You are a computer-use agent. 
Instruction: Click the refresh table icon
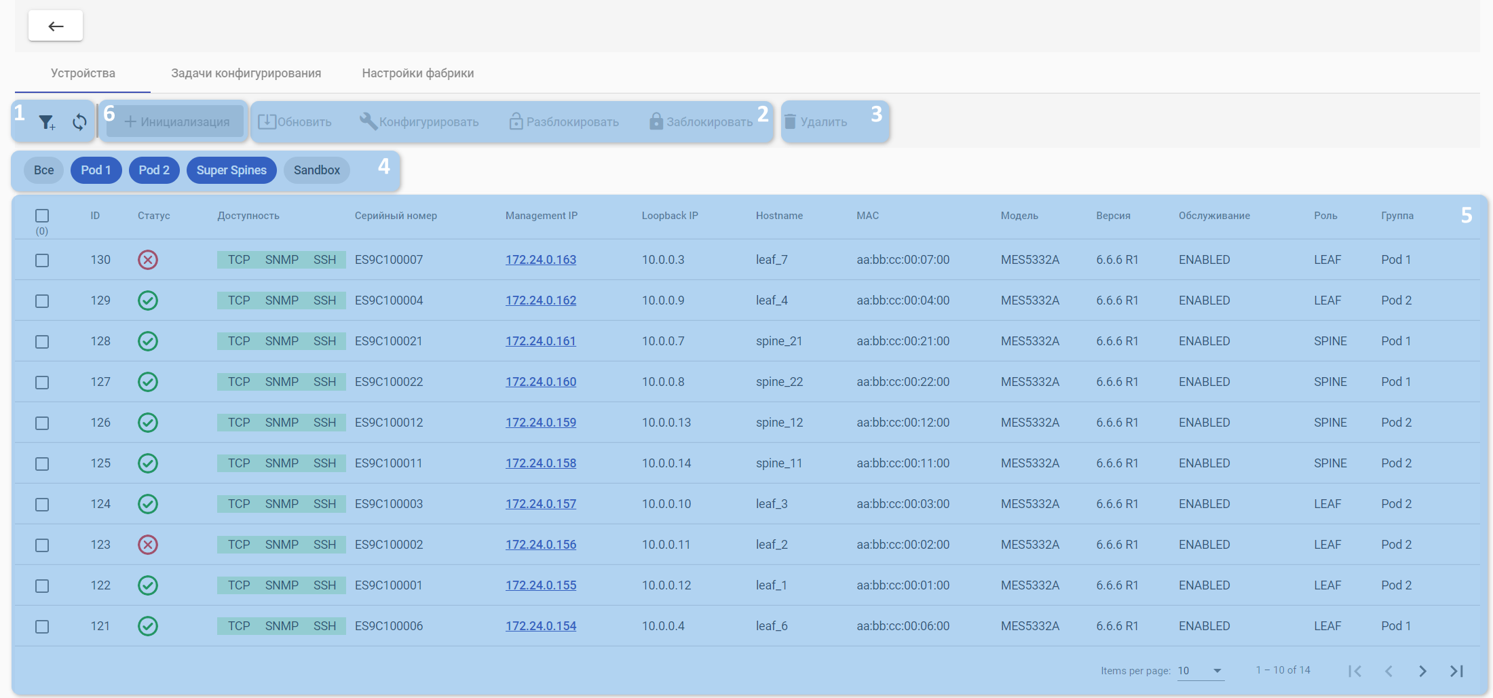(80, 122)
